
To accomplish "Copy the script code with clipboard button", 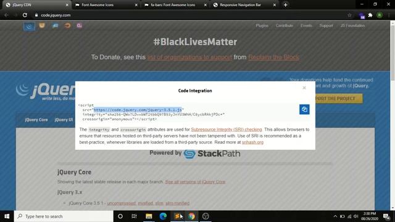I will [304, 109].
